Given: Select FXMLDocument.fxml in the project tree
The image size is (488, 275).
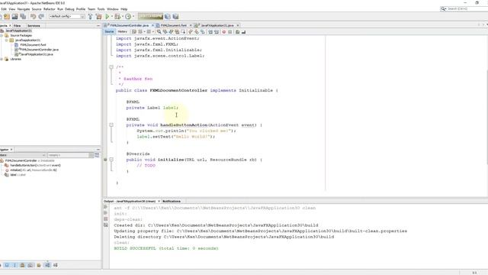Looking at the screenshot, I should [33, 45].
